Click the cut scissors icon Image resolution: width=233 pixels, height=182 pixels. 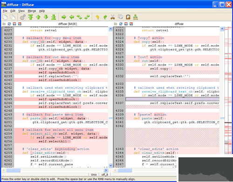pyautogui.click(x=113, y=17)
